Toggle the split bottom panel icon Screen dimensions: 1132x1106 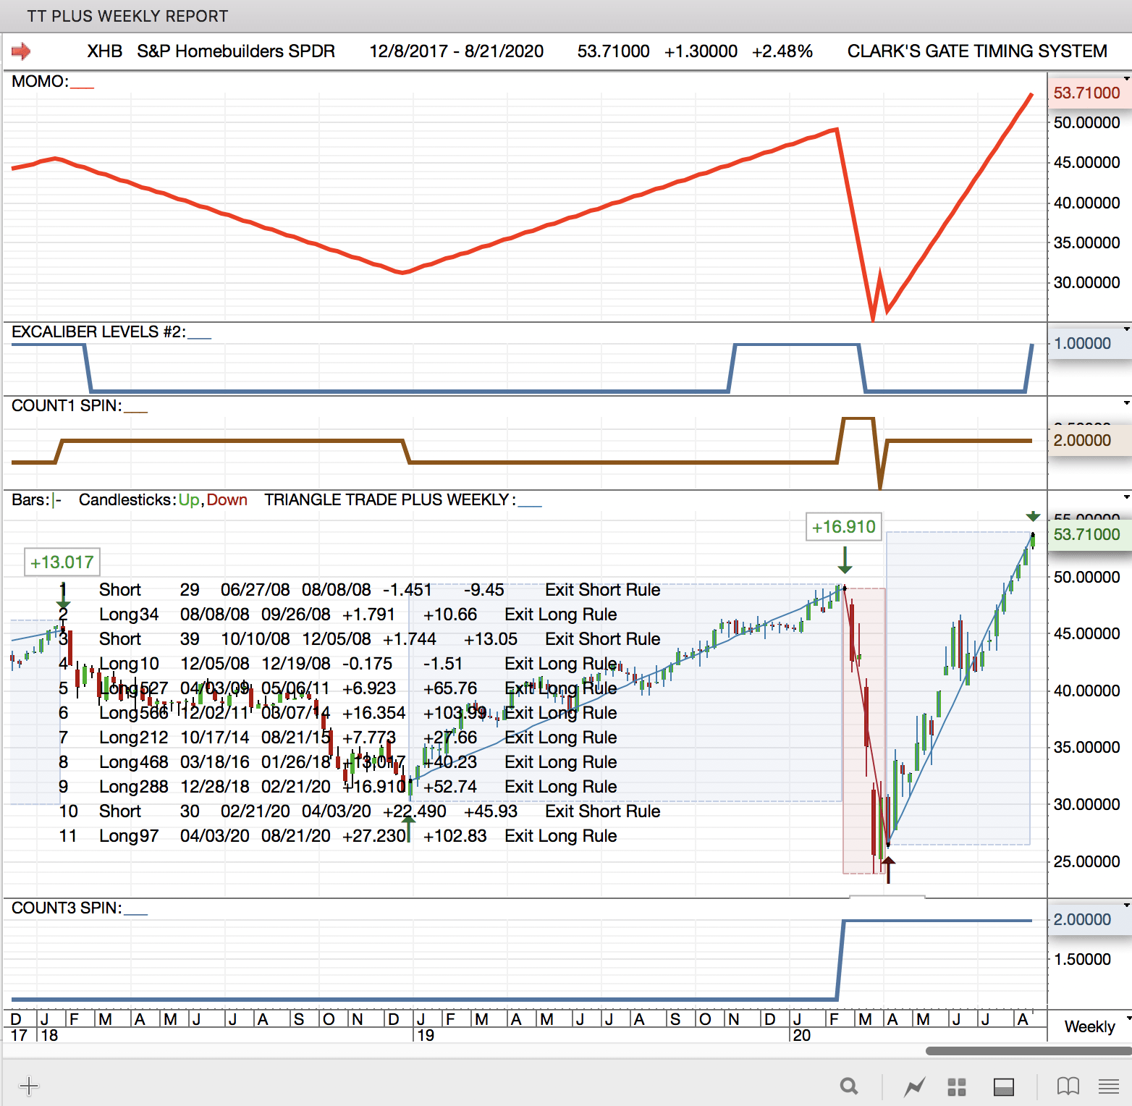(x=1003, y=1086)
